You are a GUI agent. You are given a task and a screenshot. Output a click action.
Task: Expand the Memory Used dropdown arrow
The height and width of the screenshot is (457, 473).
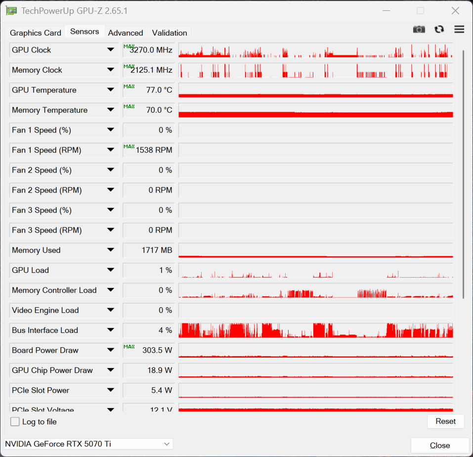point(111,250)
